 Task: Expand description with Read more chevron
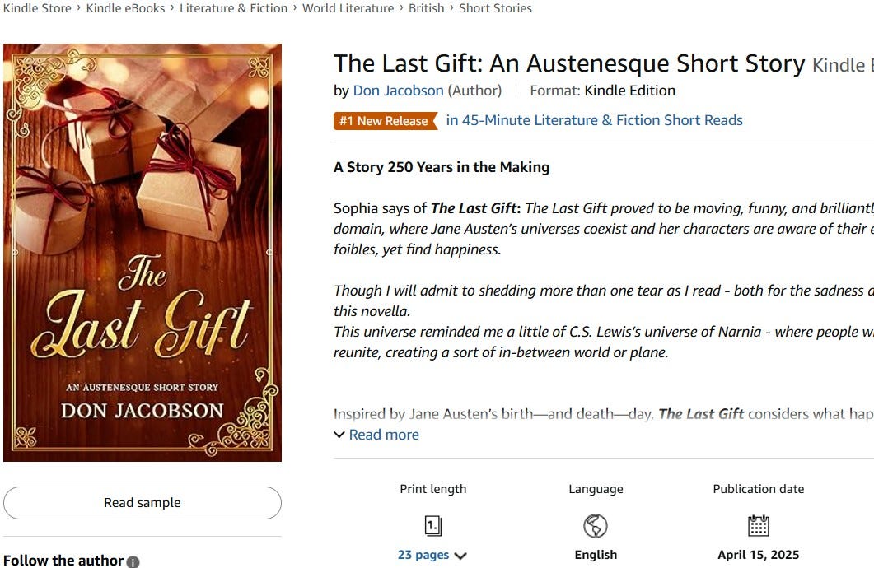pos(339,435)
